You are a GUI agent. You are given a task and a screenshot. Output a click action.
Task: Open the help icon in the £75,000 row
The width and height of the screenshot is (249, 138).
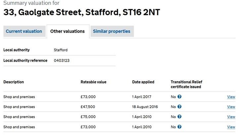[179, 117]
